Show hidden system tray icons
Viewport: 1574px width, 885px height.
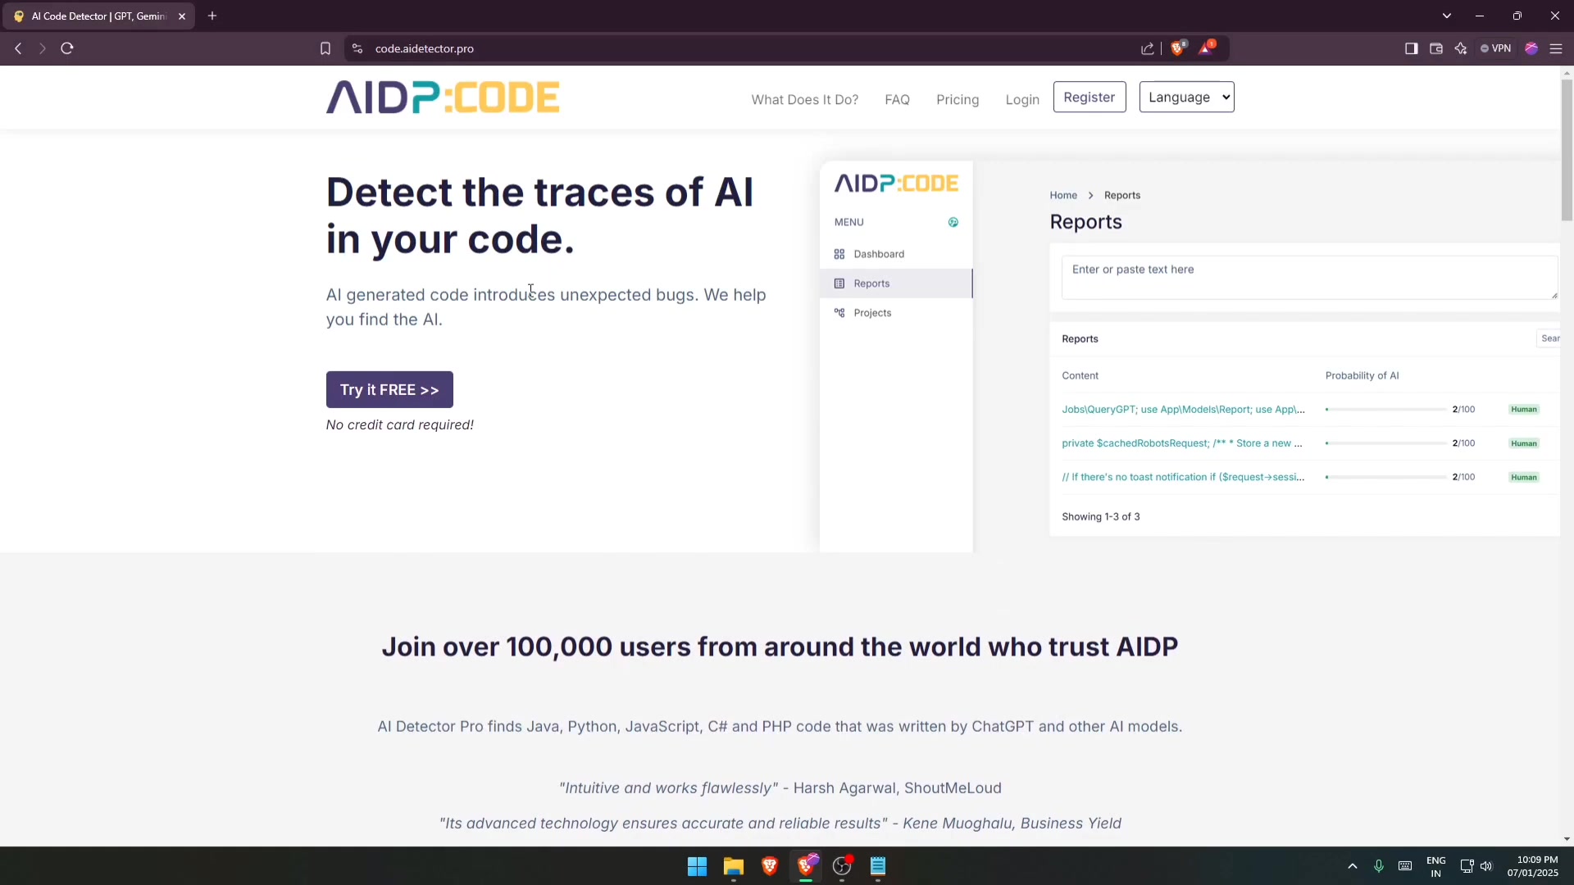click(1353, 866)
